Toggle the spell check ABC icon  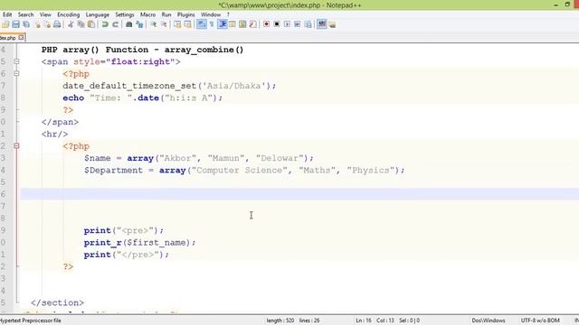322,24
